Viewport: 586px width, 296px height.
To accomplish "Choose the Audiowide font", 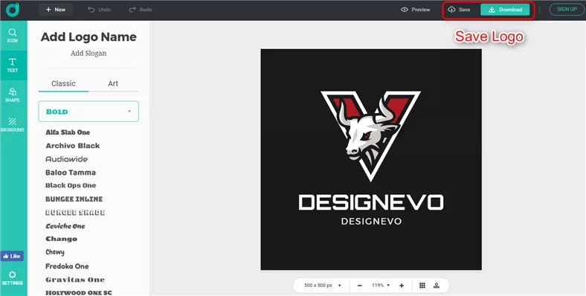I will (66, 159).
